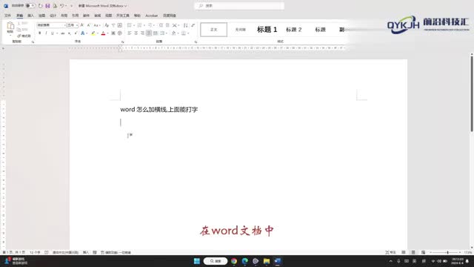Screen dimensions: 474x267
Task: Open the font name combo box
Action: point(51,25)
